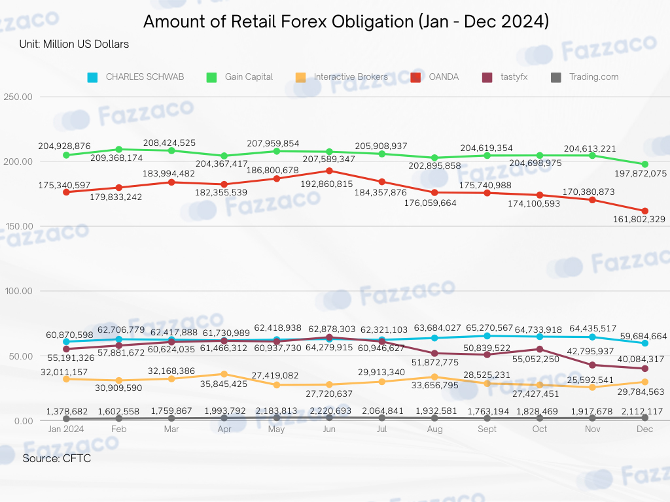Select the Interactive Brokers legend label
The width and height of the screenshot is (670, 502).
(351, 77)
